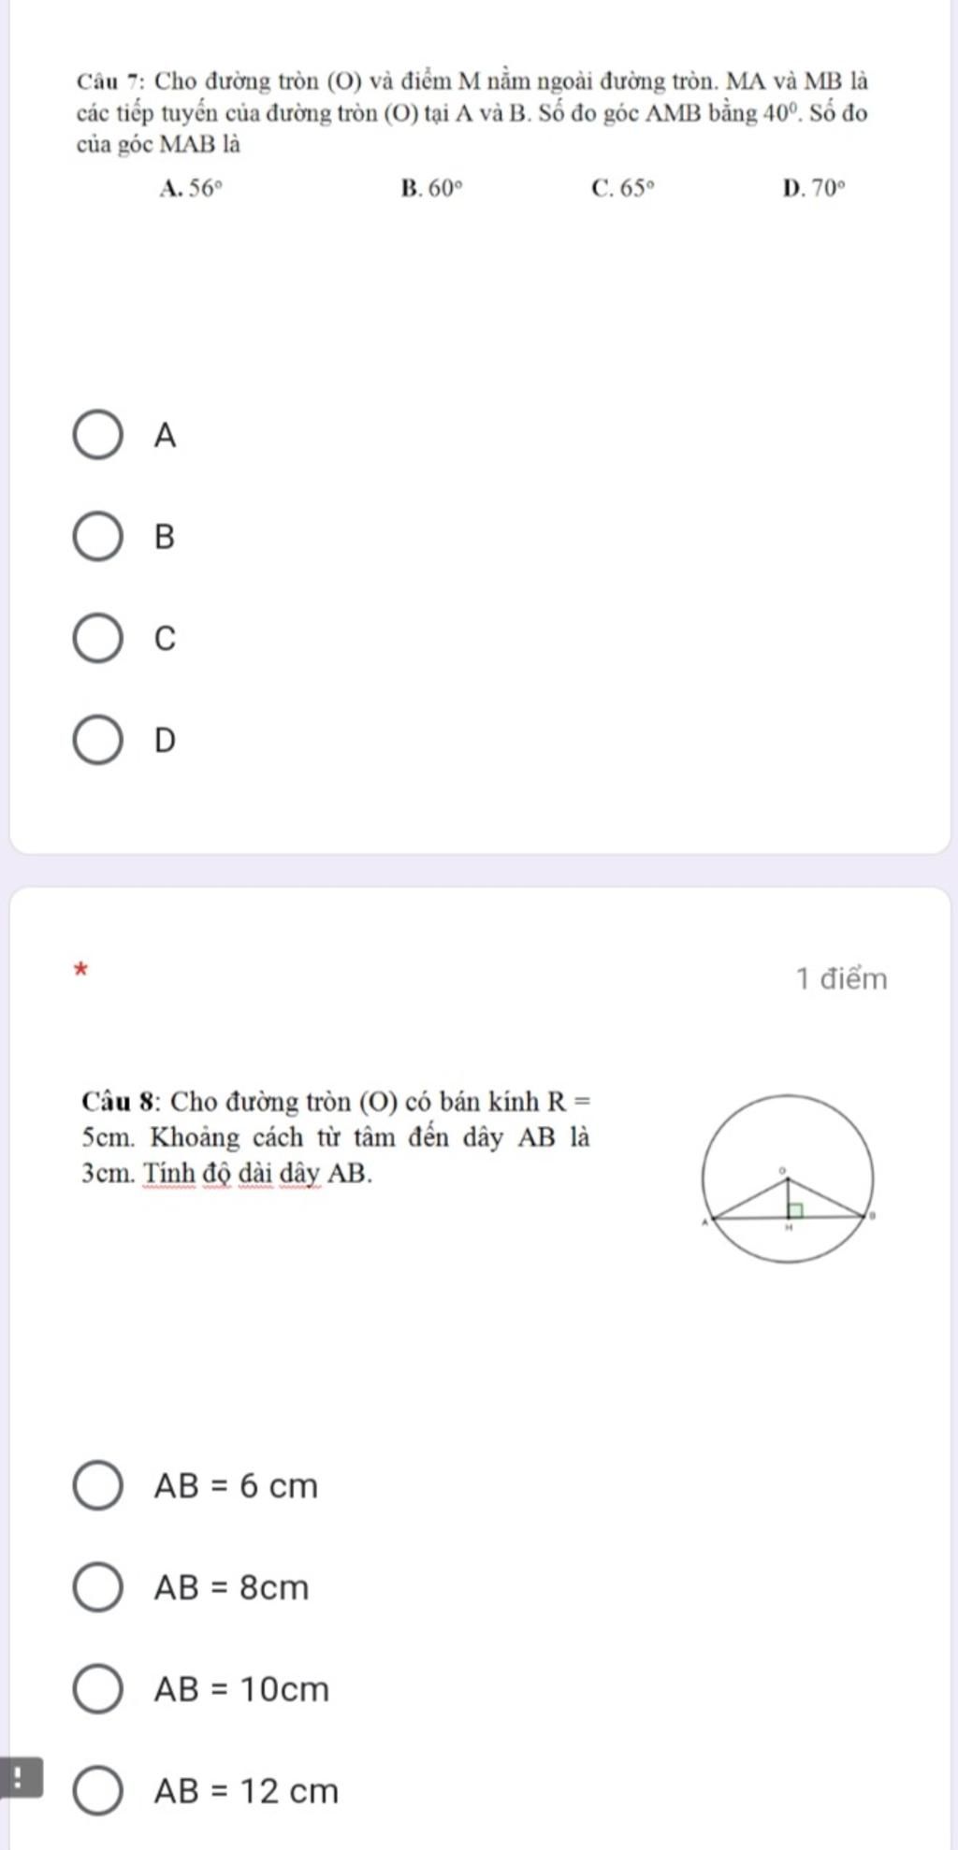Click the '1 điểm' points label
958x1850 pixels.
841,979
